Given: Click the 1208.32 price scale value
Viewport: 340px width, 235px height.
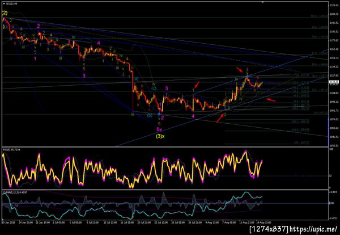Looking at the screenshot, I should click(x=334, y=14).
